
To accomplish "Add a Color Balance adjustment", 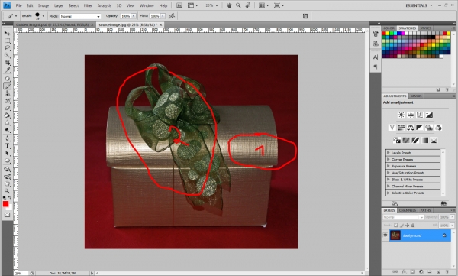I will [411, 128].
